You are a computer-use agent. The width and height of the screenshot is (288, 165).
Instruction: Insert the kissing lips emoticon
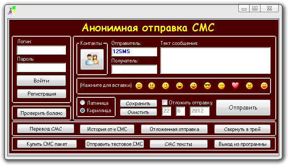click(x=264, y=86)
